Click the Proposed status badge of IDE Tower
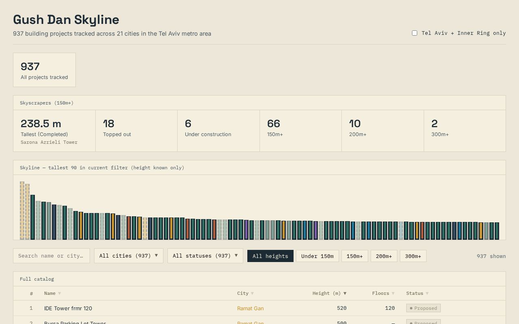The image size is (519, 324). coord(423,308)
